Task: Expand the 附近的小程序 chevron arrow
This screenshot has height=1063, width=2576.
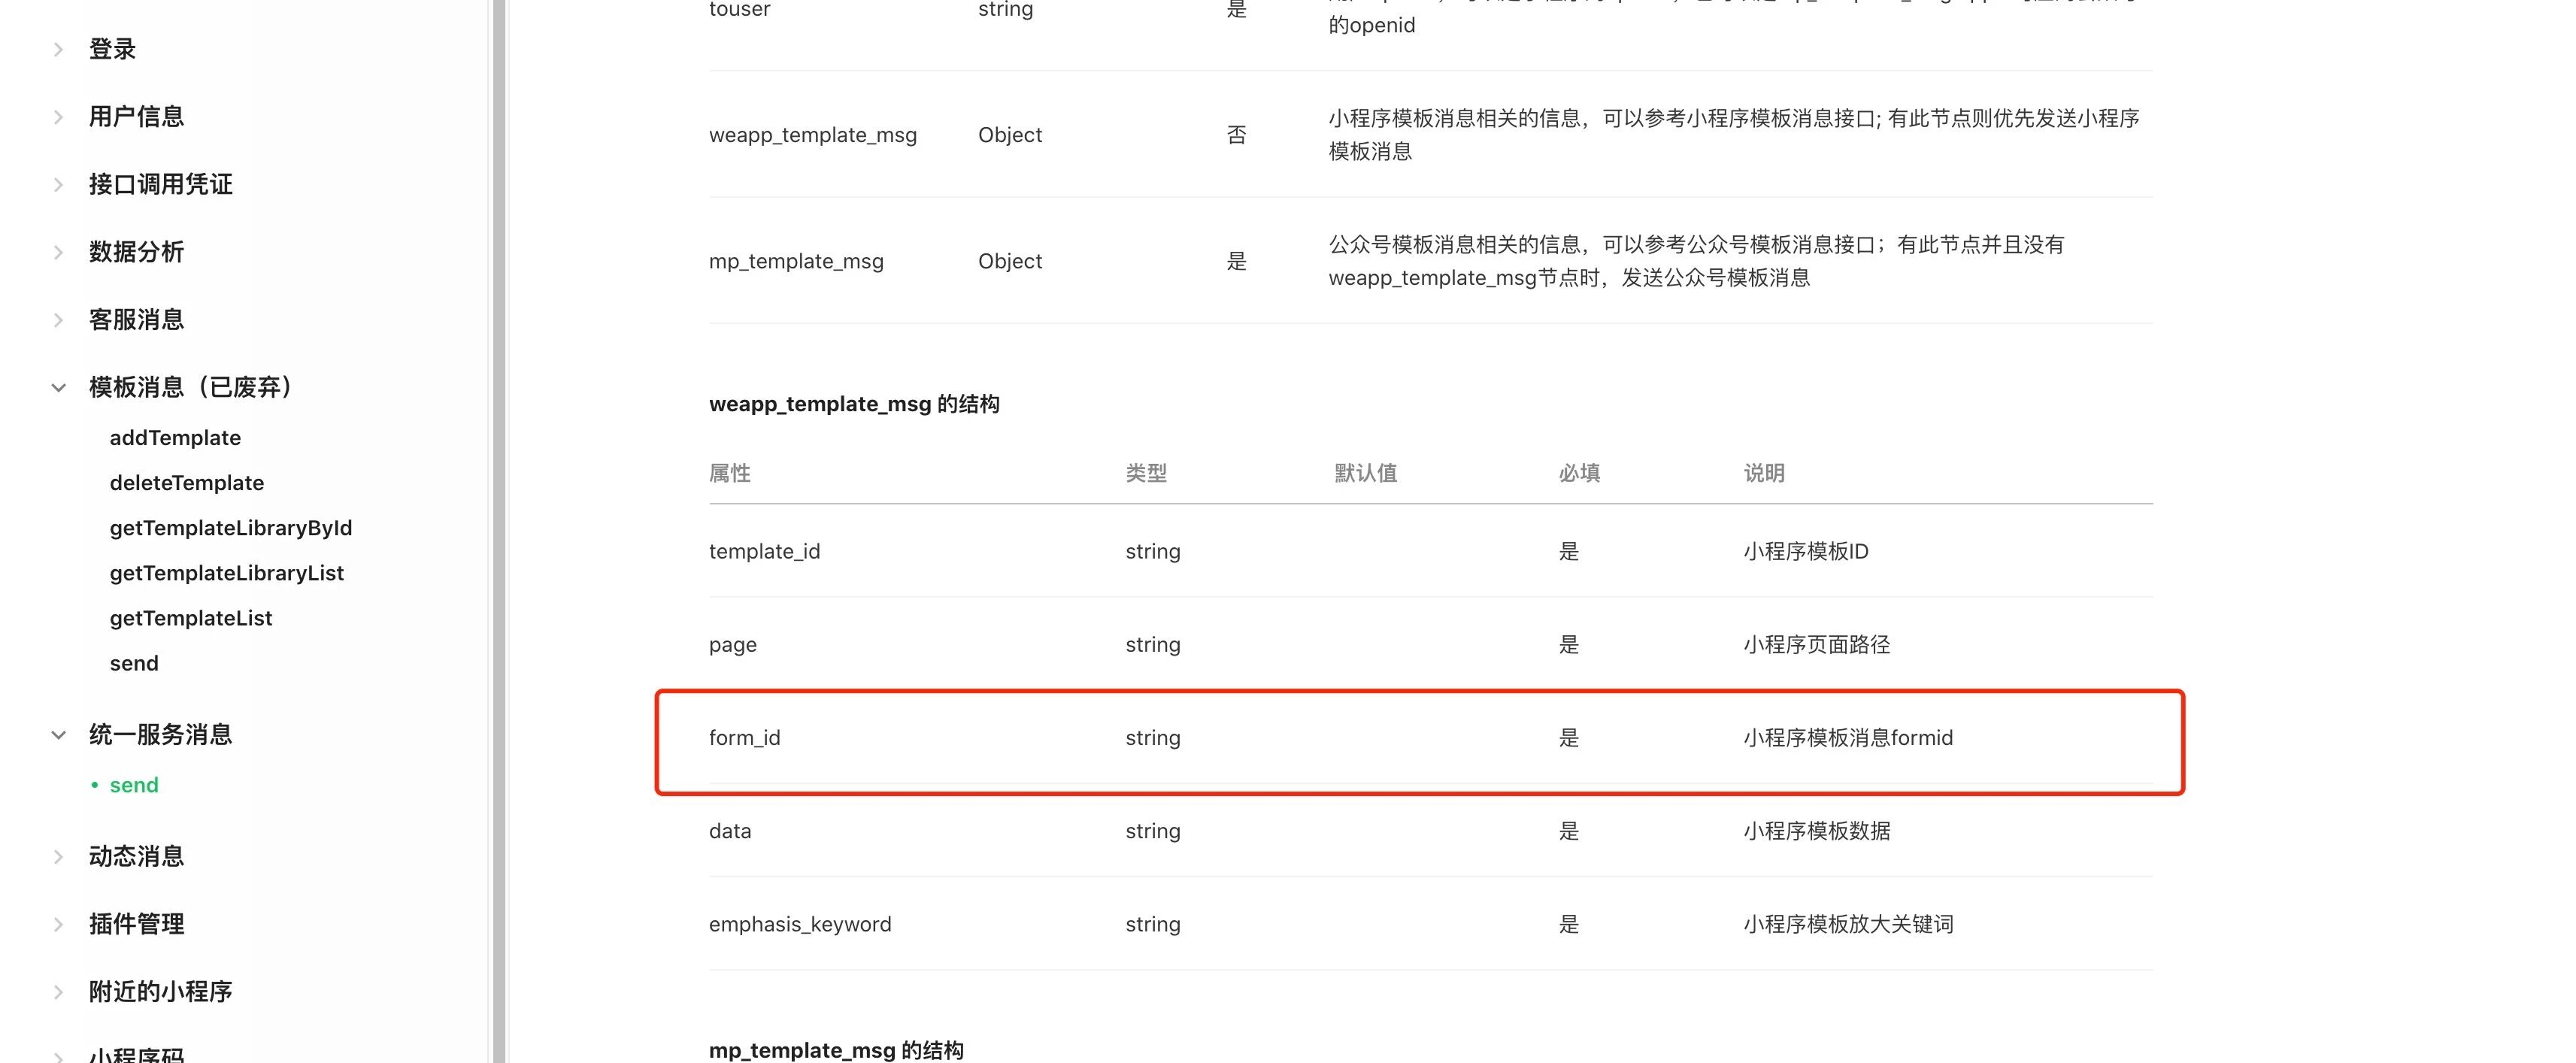Action: point(58,992)
